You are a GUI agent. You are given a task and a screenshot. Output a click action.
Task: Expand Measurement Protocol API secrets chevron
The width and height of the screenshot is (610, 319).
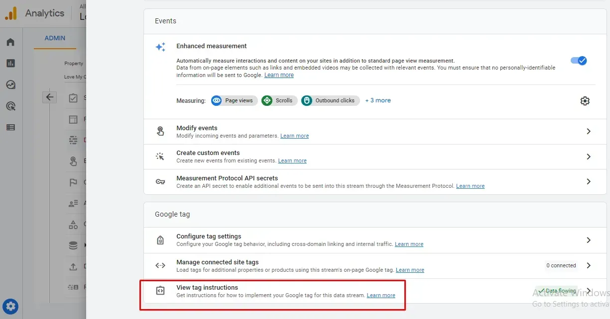[x=589, y=181]
